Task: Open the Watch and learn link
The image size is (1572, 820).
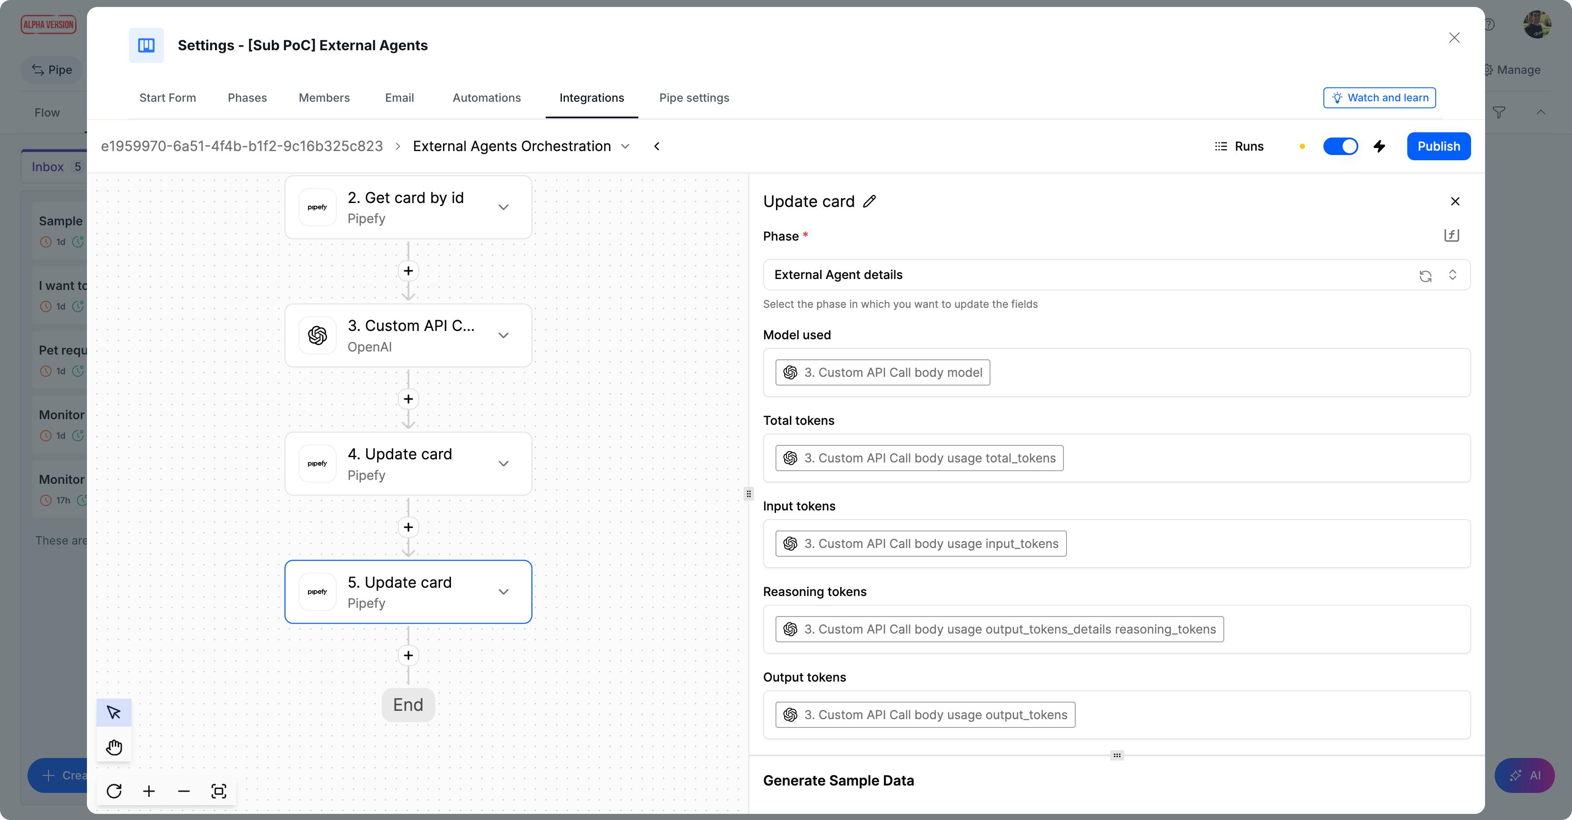Action: 1379,97
